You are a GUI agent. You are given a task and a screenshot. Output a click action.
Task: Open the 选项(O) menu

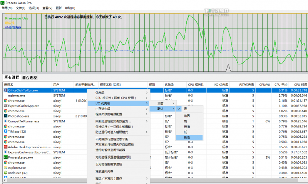pos(34,8)
